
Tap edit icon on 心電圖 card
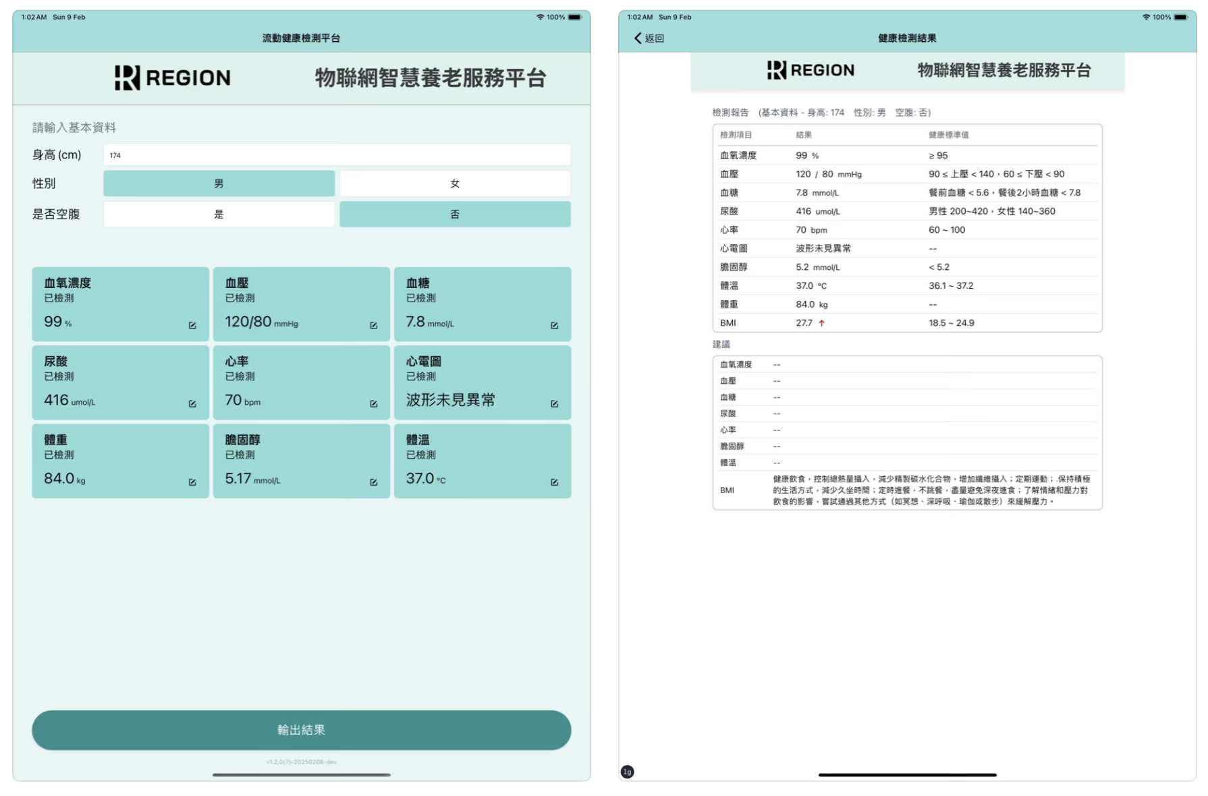tap(554, 403)
